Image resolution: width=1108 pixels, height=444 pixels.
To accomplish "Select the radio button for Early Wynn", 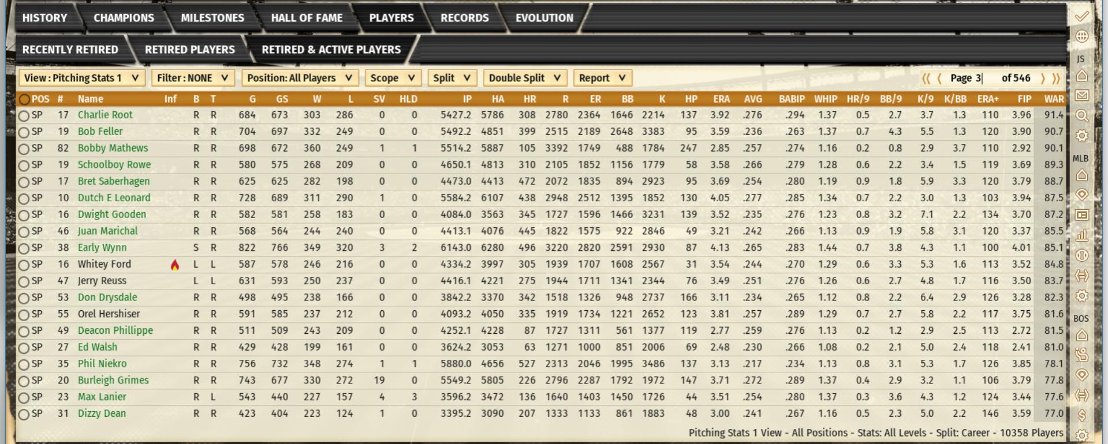I will (24, 249).
